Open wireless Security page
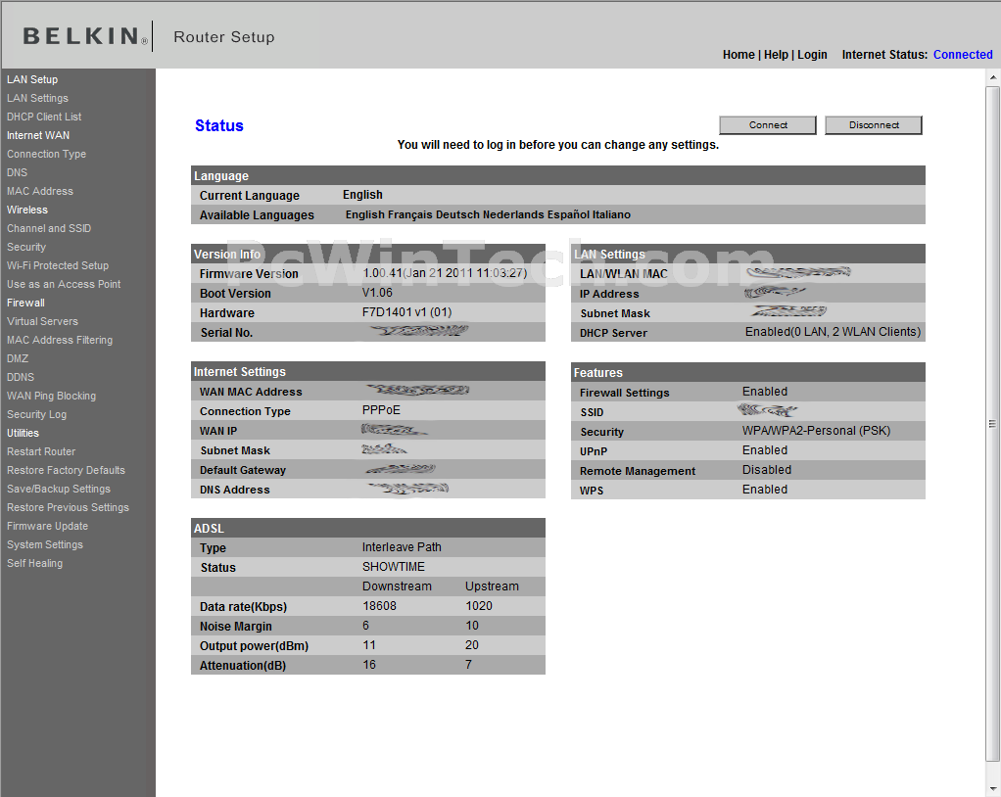1001x797 pixels. point(26,247)
